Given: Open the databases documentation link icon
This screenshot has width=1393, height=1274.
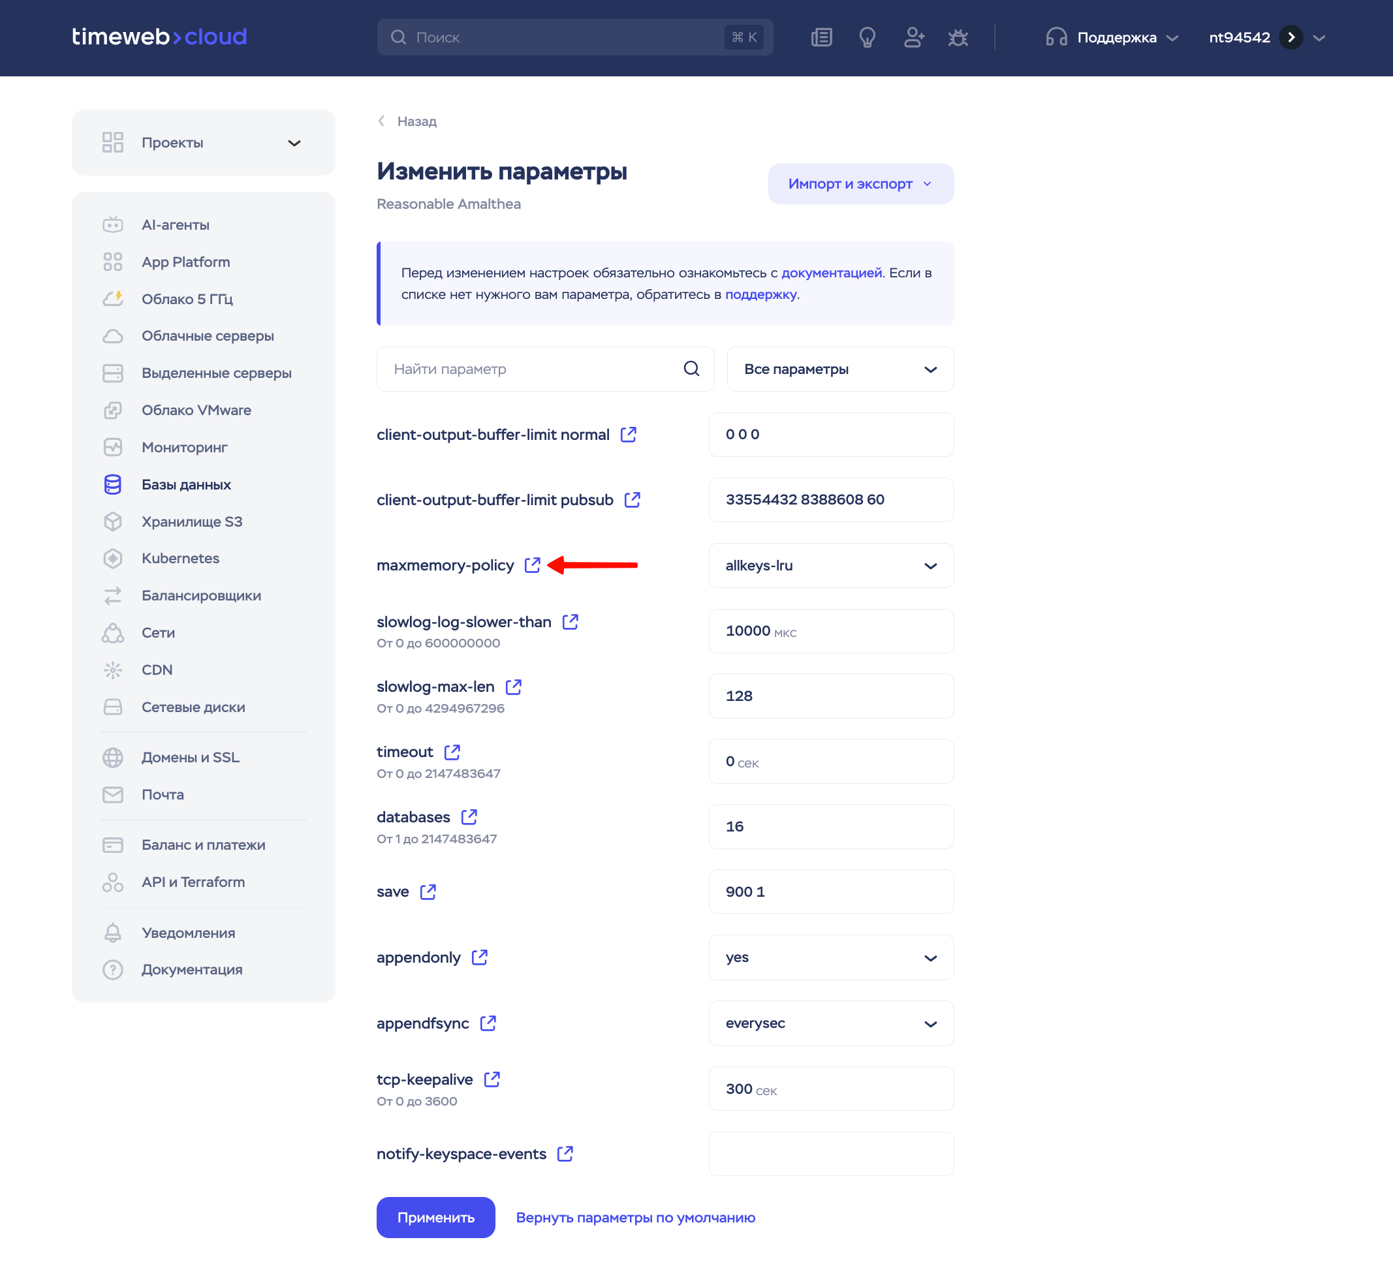Looking at the screenshot, I should 469,816.
